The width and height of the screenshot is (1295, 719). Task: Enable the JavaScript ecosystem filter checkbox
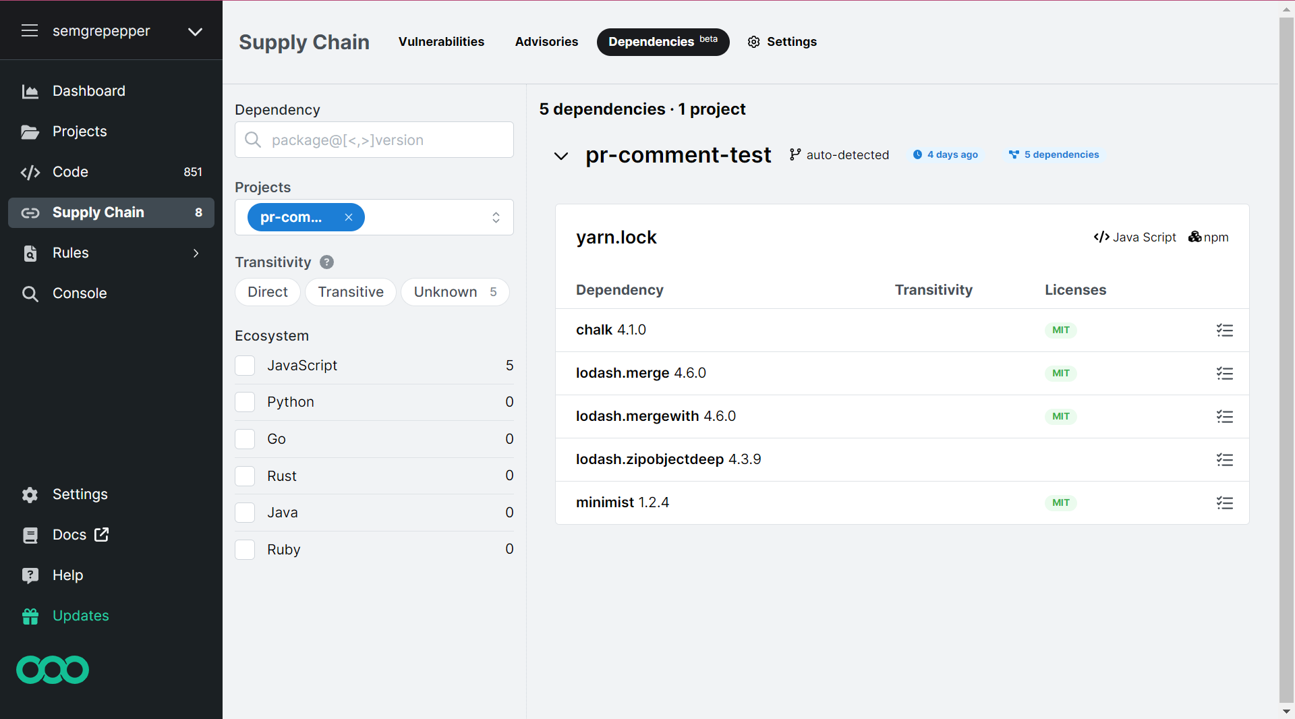pos(245,366)
